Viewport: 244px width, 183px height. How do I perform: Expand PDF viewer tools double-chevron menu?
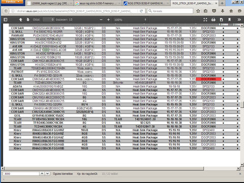(239, 20)
